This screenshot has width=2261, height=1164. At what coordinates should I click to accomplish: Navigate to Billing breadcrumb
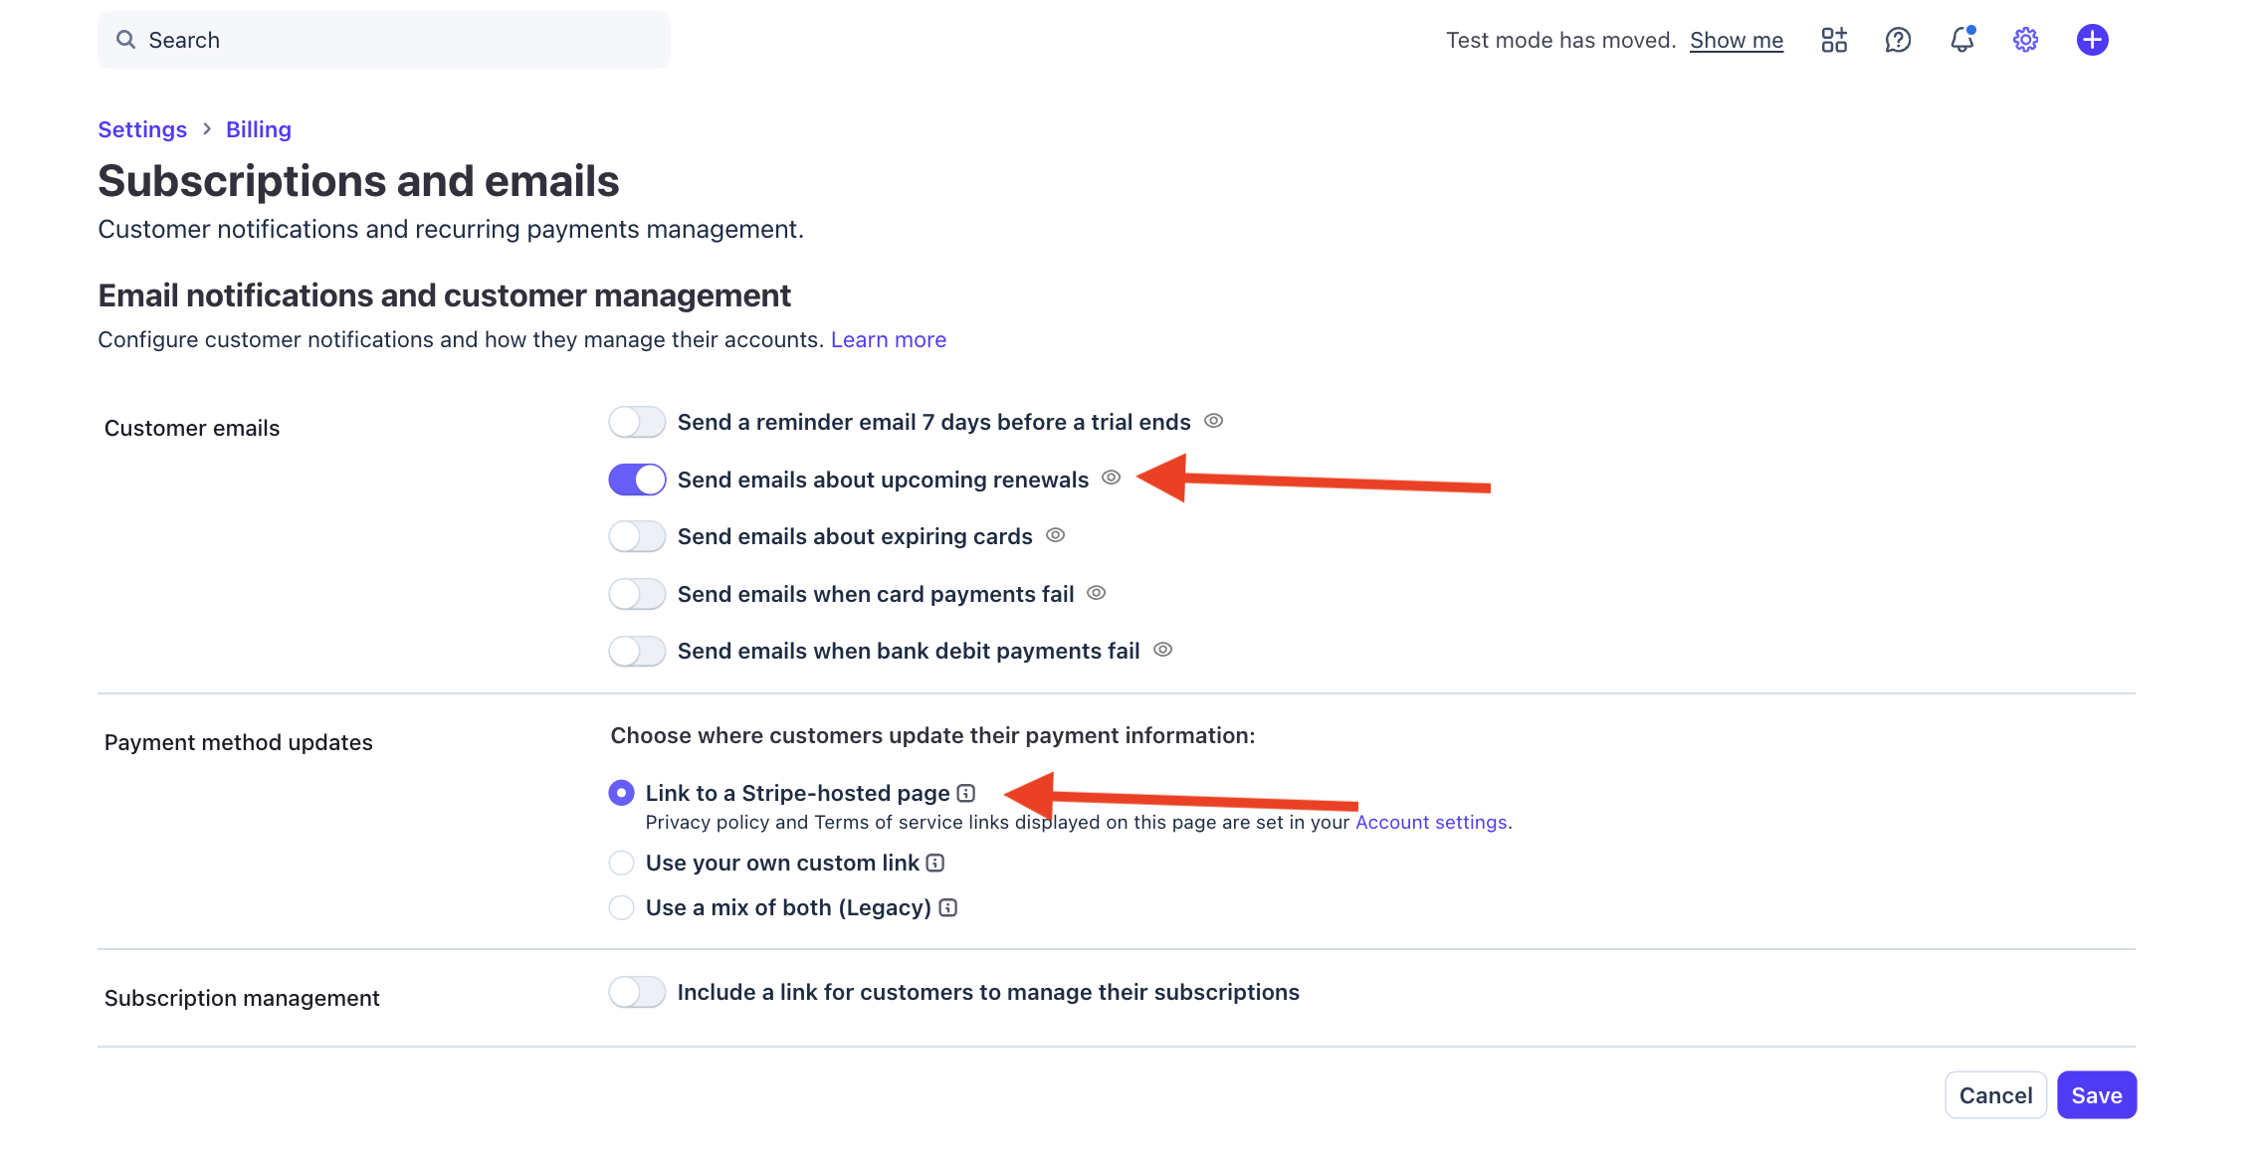click(259, 129)
